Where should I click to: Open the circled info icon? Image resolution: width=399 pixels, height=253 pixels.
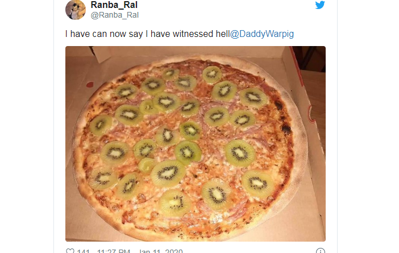[321, 251]
